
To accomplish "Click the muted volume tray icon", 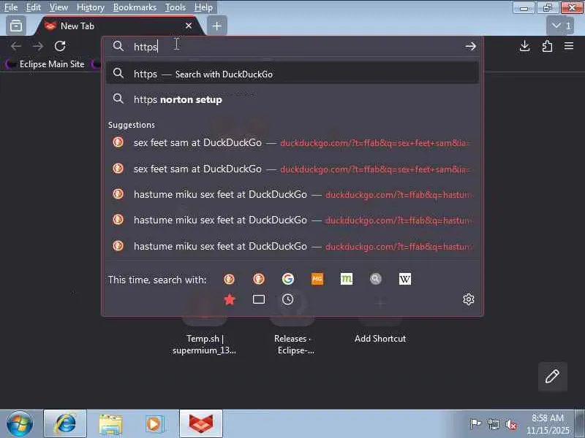I will (x=510, y=424).
